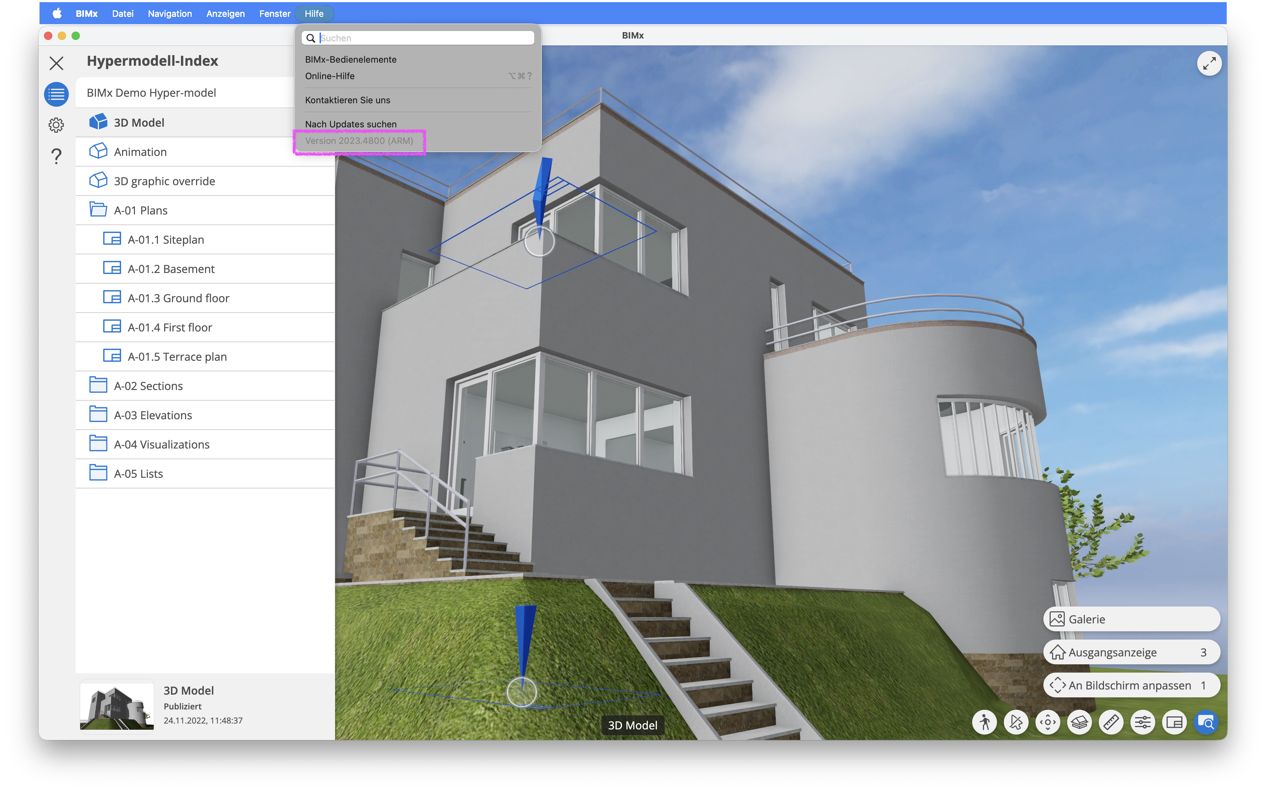This screenshot has width=1266, height=791.
Task: Open A-01.4 First floor row label
Action: point(170,327)
